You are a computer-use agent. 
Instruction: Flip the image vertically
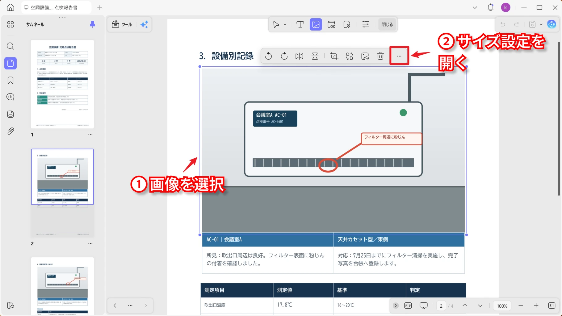[x=315, y=56]
